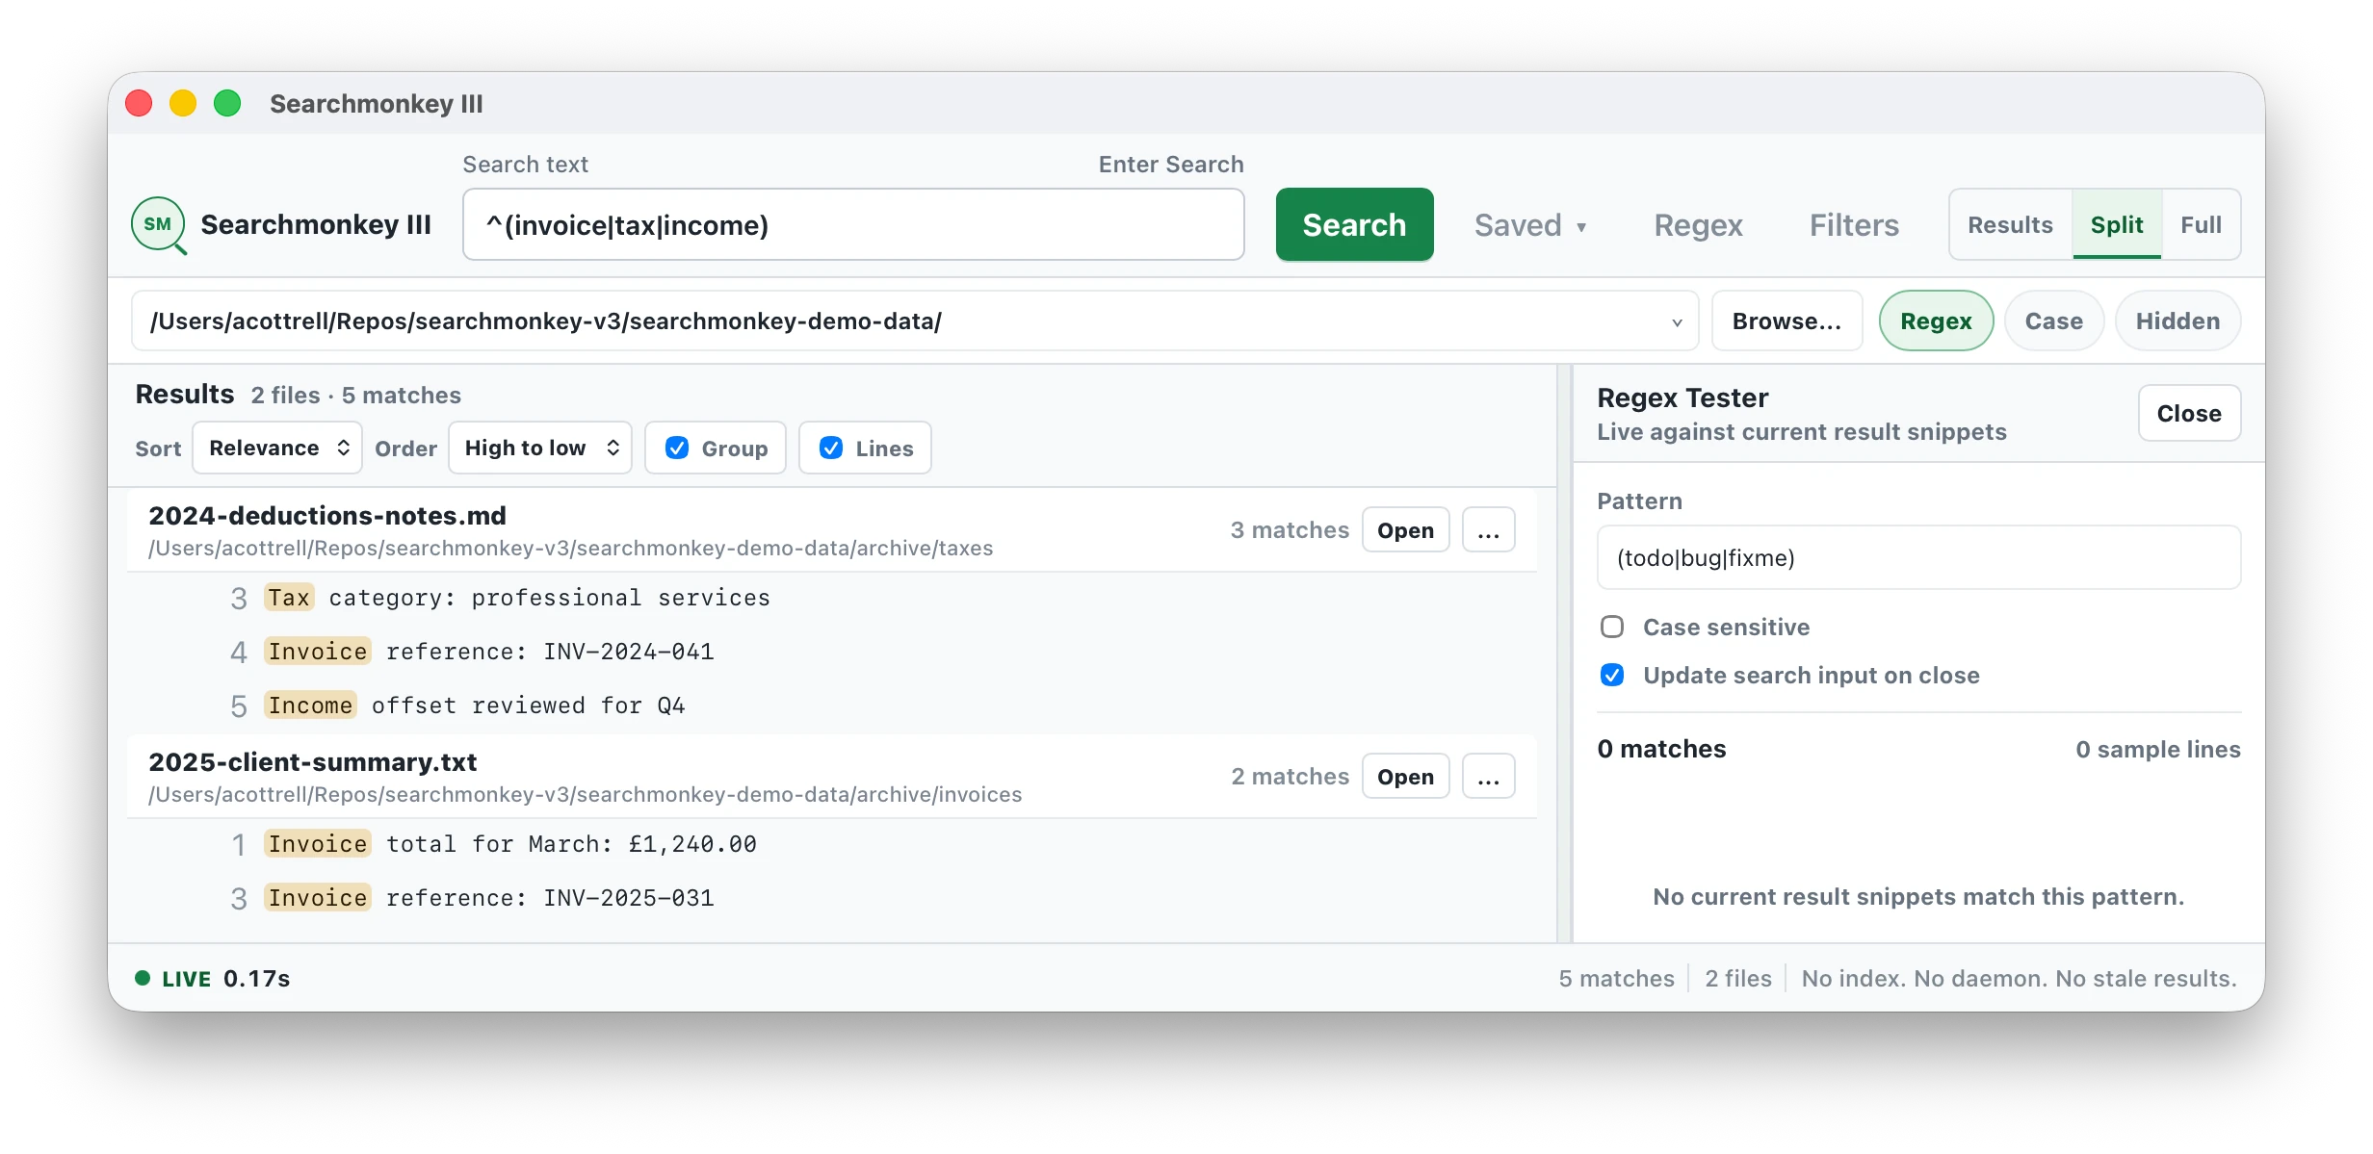Switch to the Full view tab
Image resolution: width=2373 pixels, height=1154 pixels.
(x=2201, y=224)
